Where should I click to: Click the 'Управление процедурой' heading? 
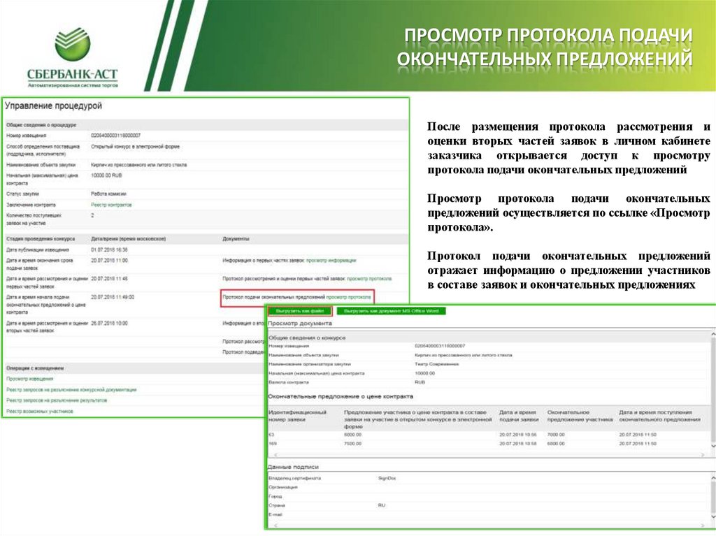pos(53,106)
